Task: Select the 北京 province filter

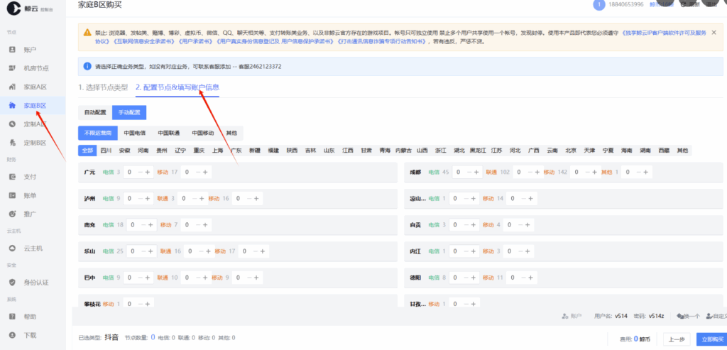Action: click(571, 151)
